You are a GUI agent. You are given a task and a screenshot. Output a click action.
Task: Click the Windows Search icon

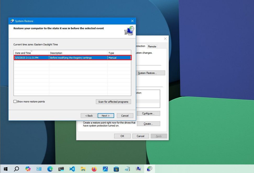pos(16,169)
